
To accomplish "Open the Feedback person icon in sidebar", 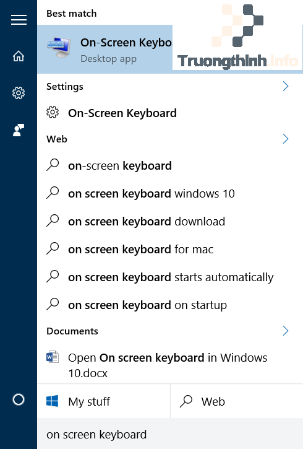I will [19, 130].
